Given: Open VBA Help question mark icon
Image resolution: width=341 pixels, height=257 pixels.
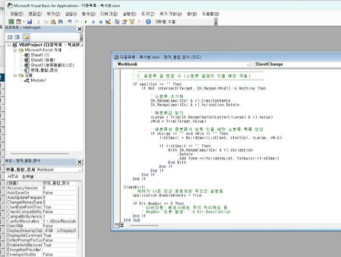Looking at the screenshot, I should tap(148, 22).
